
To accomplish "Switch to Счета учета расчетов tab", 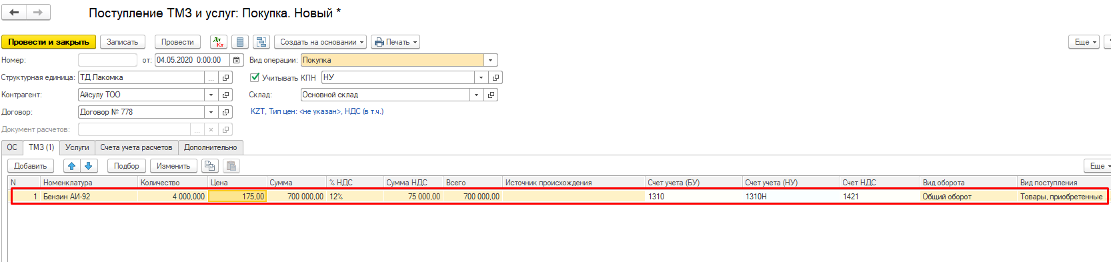I will point(136,147).
